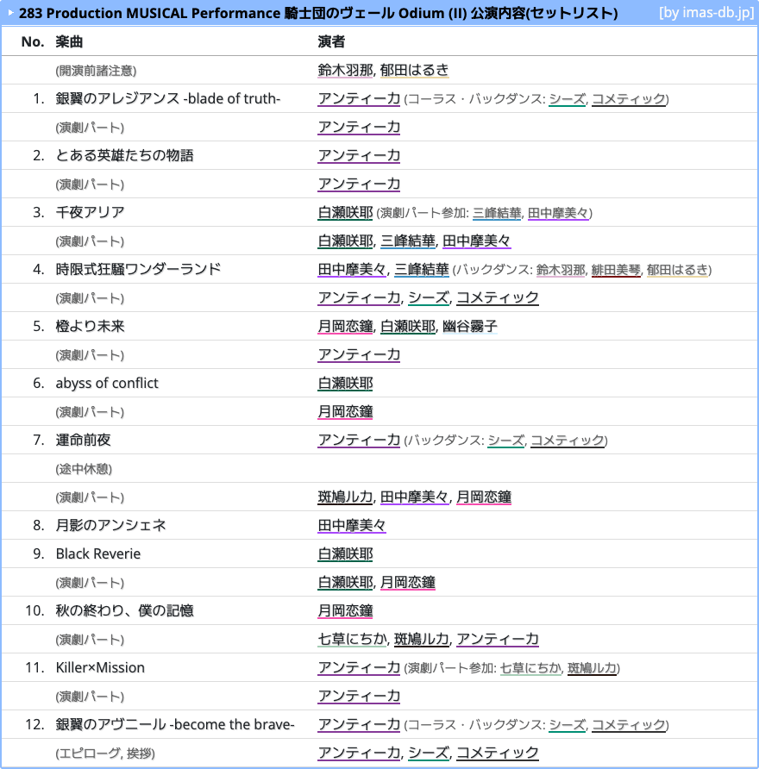Select song title 運命前夜
Image resolution: width=759 pixels, height=769 pixels.
(x=83, y=440)
